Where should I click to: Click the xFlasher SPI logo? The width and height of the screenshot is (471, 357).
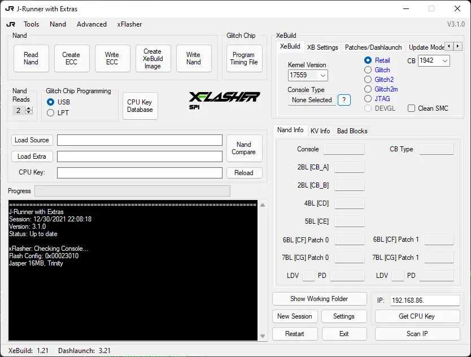point(224,101)
